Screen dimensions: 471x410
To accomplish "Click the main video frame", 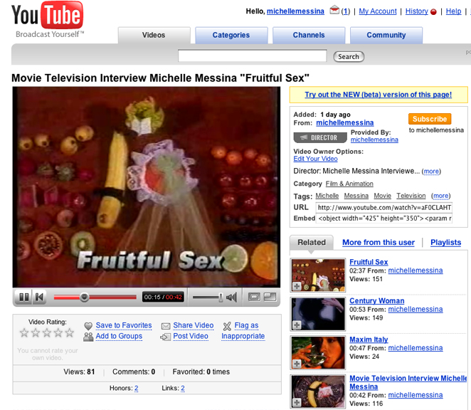I will pos(147,187).
